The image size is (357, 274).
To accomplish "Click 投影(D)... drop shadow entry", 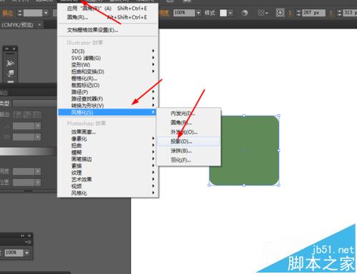I will point(188,141).
